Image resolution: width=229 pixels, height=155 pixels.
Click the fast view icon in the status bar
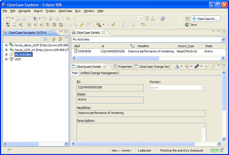pyautogui.click(x=10, y=150)
